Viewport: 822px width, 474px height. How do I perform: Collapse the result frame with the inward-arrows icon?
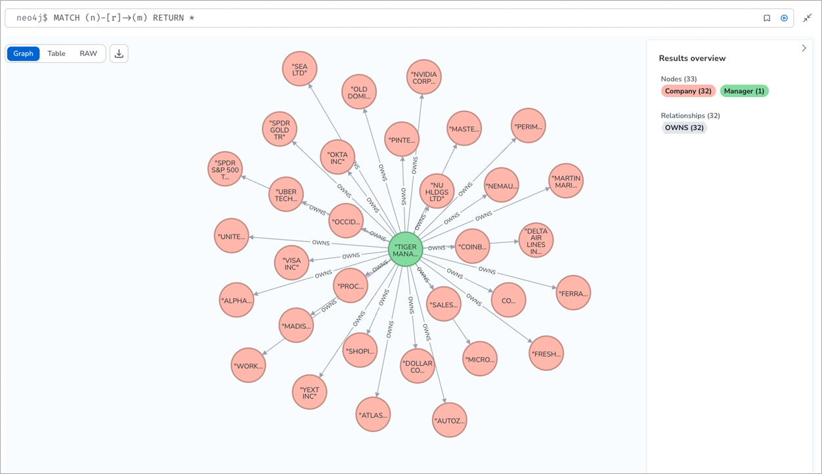[x=808, y=18]
